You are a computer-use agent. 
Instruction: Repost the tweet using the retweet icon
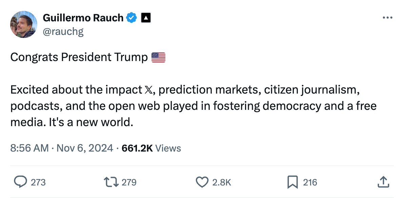(112, 182)
